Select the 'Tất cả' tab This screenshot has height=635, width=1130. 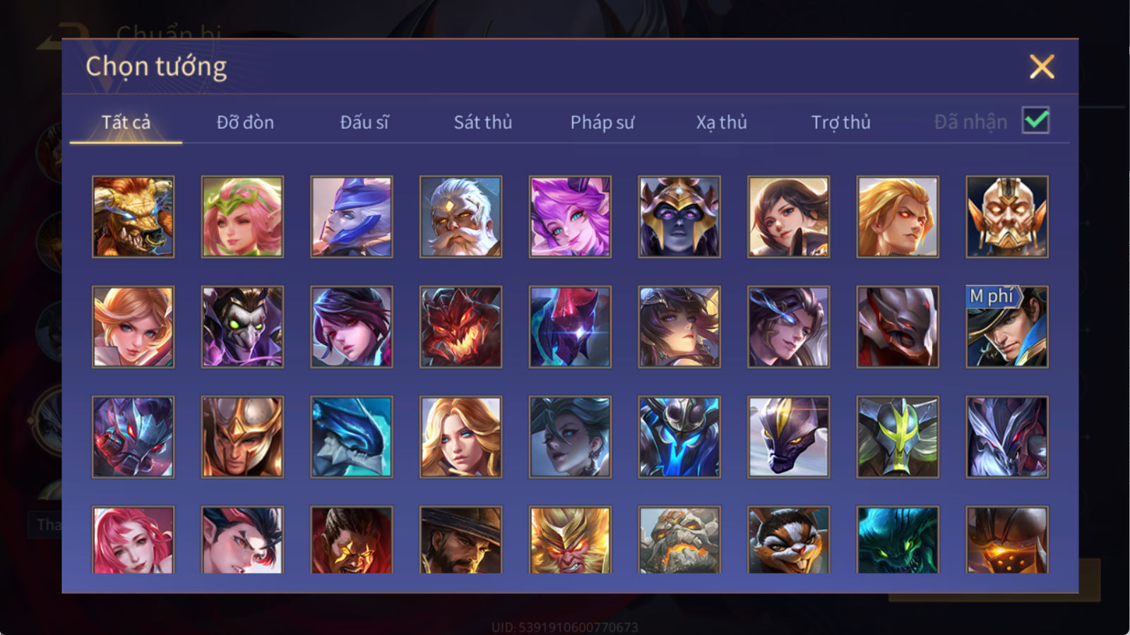126,122
